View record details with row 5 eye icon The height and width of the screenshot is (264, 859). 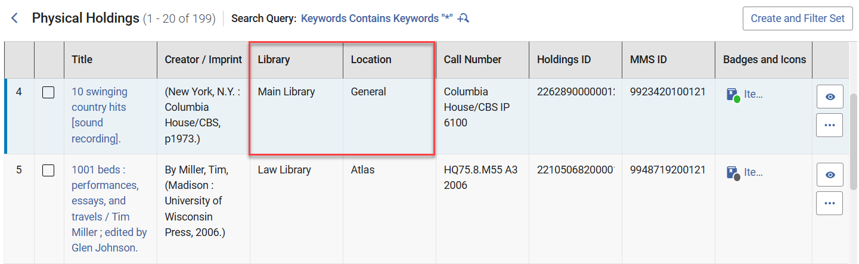[x=829, y=175]
